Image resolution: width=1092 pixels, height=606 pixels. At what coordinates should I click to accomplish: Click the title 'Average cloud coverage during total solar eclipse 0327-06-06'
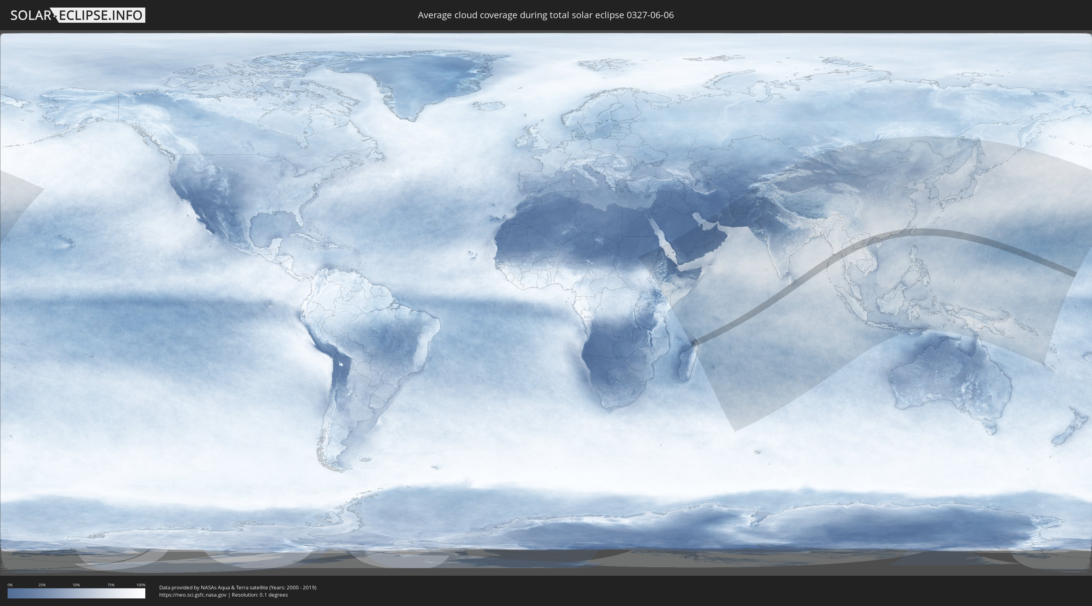click(546, 15)
